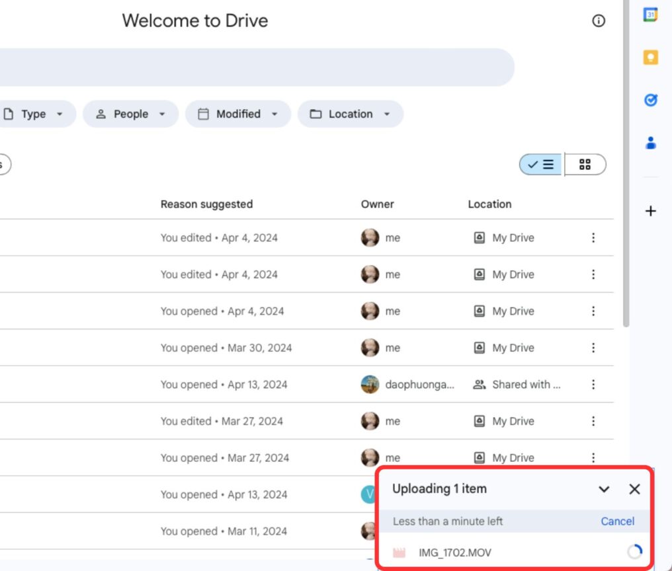
Task: Switch to grid layout view
Action: coord(585,165)
